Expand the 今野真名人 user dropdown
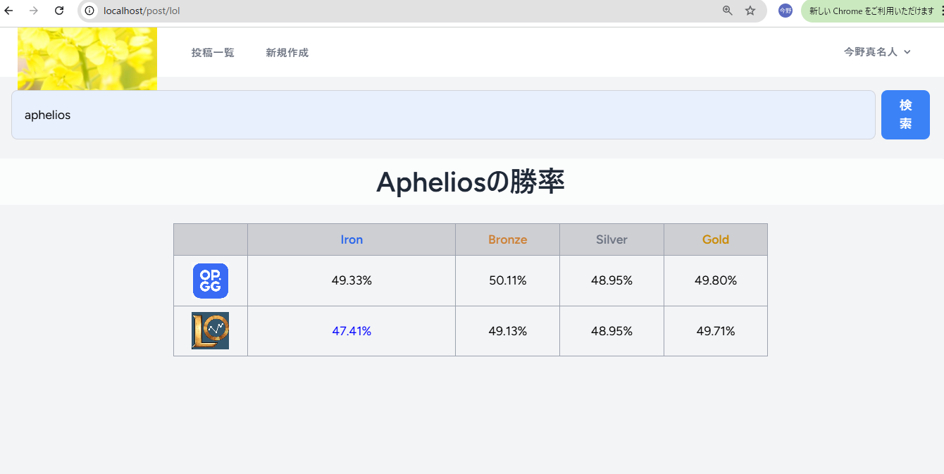 877,51
